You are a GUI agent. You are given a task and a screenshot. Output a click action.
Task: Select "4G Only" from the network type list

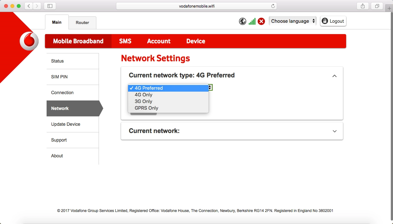143,94
